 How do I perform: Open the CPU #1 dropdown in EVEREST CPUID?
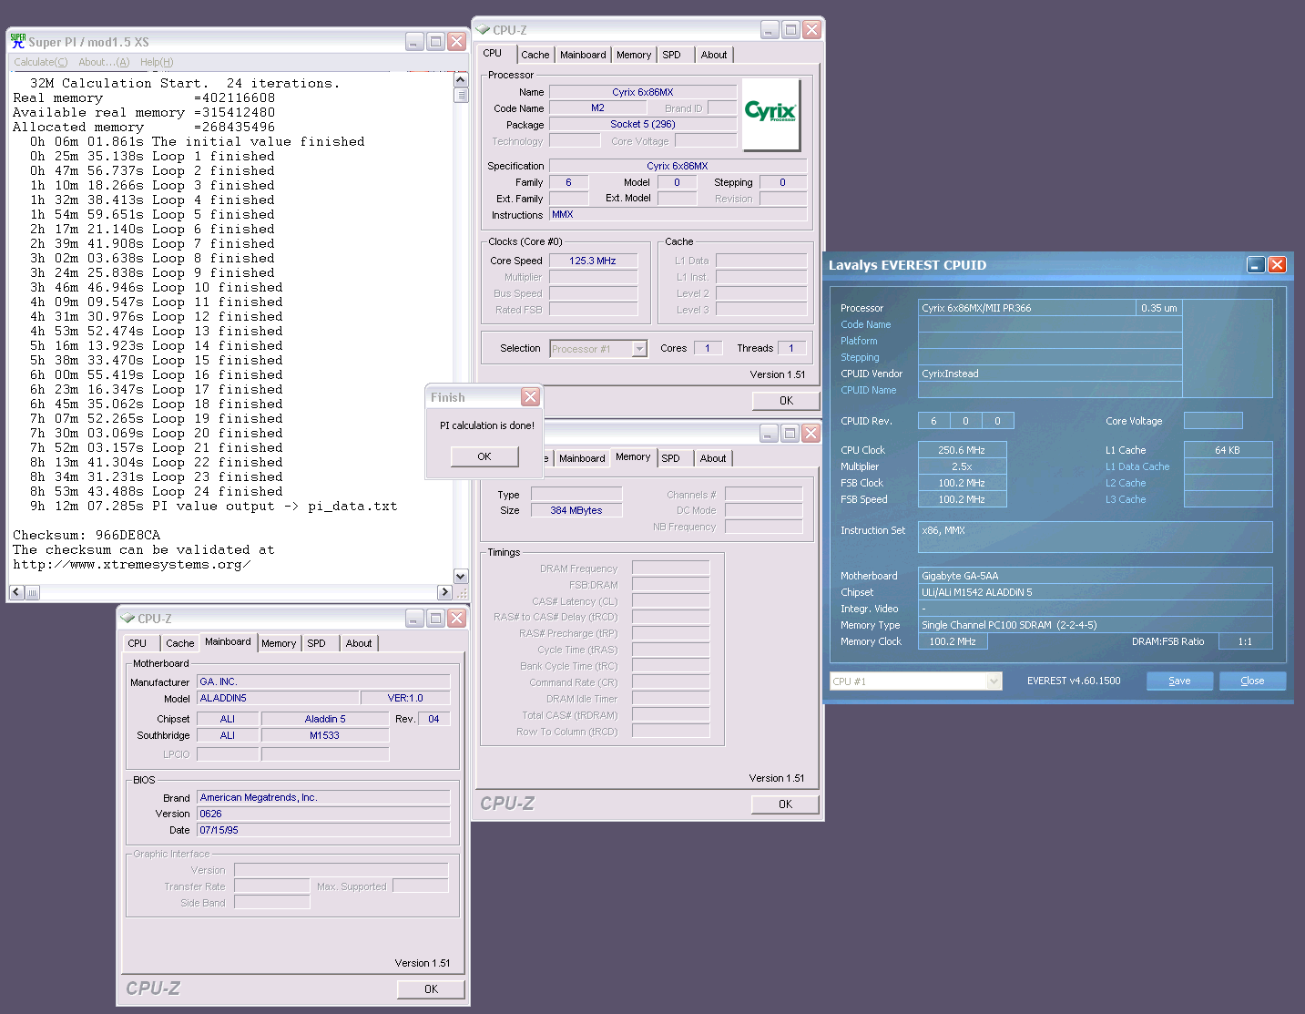[994, 681]
